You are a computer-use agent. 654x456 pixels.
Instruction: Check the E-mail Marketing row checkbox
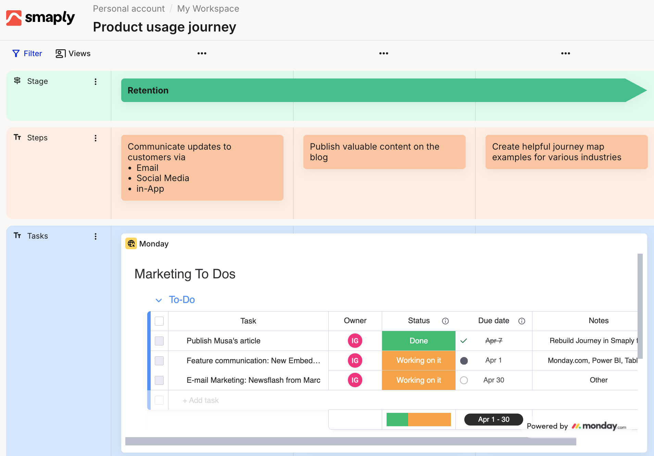click(159, 380)
